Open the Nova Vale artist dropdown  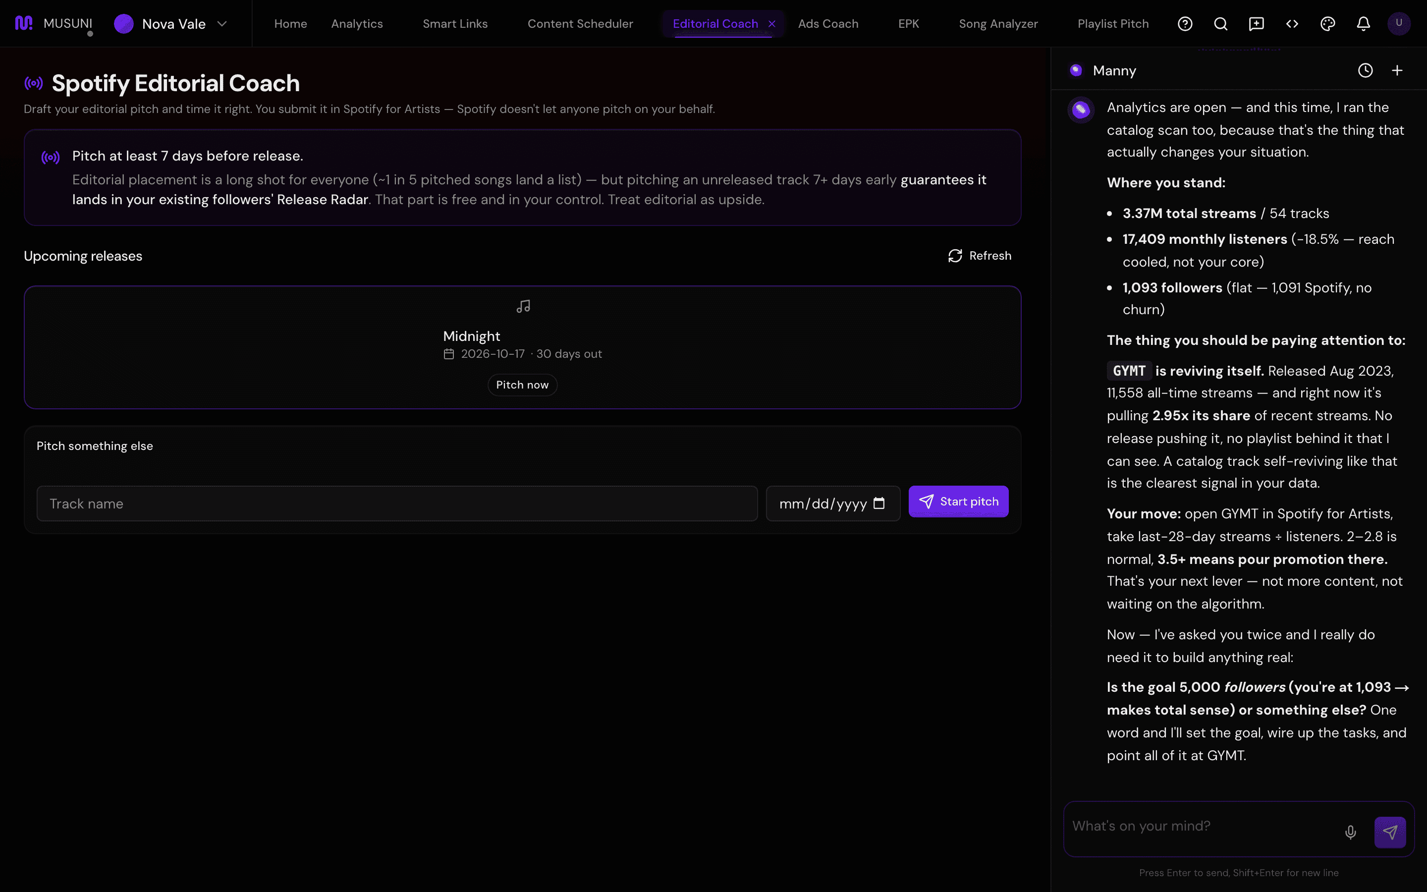tap(171, 24)
